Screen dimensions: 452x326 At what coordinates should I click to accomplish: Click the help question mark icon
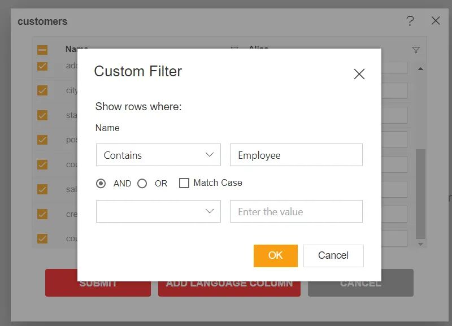pyautogui.click(x=410, y=21)
